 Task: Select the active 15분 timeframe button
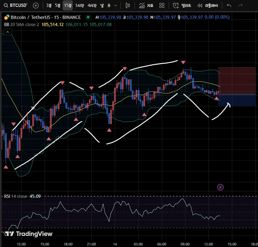(68, 5)
